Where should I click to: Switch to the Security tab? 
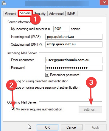point(40,14)
